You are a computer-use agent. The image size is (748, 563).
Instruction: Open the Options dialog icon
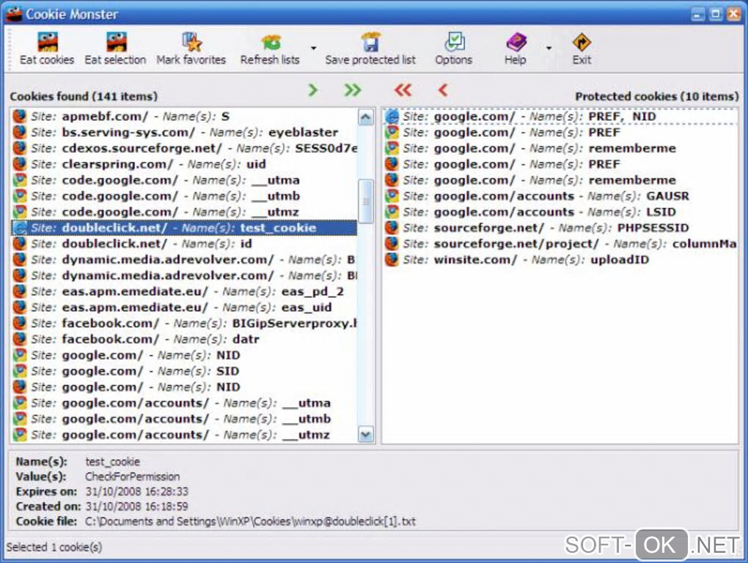[x=454, y=42]
